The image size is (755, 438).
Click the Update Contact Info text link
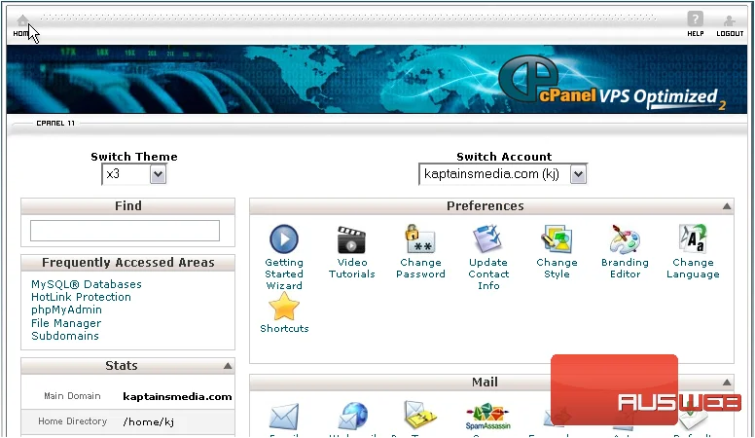point(488,274)
